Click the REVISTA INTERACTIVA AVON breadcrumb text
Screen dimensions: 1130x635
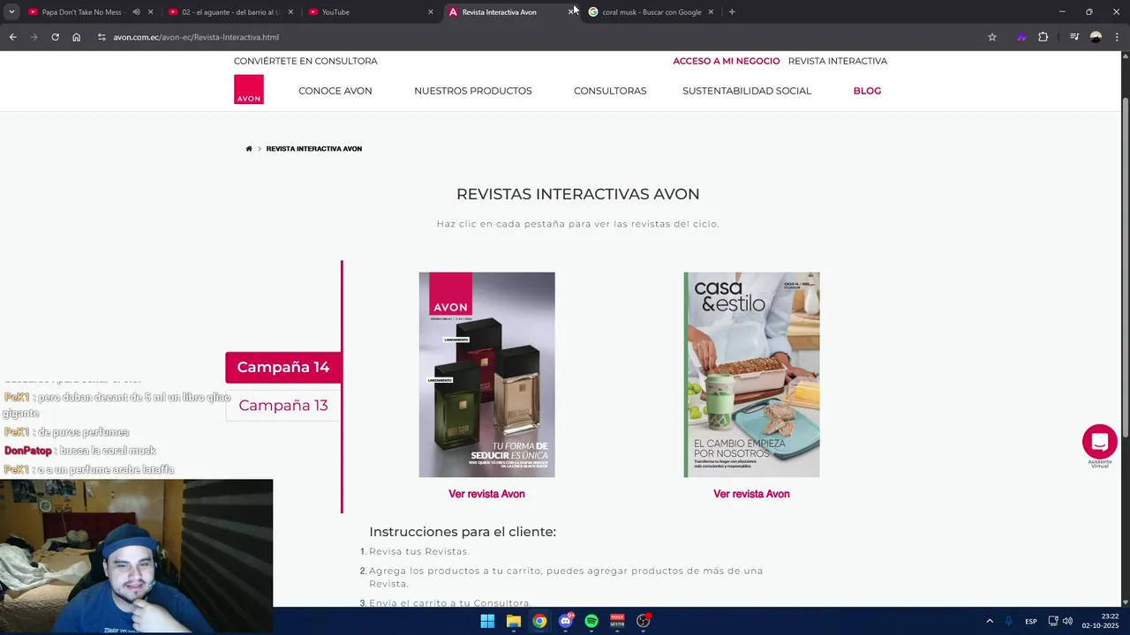(314, 148)
